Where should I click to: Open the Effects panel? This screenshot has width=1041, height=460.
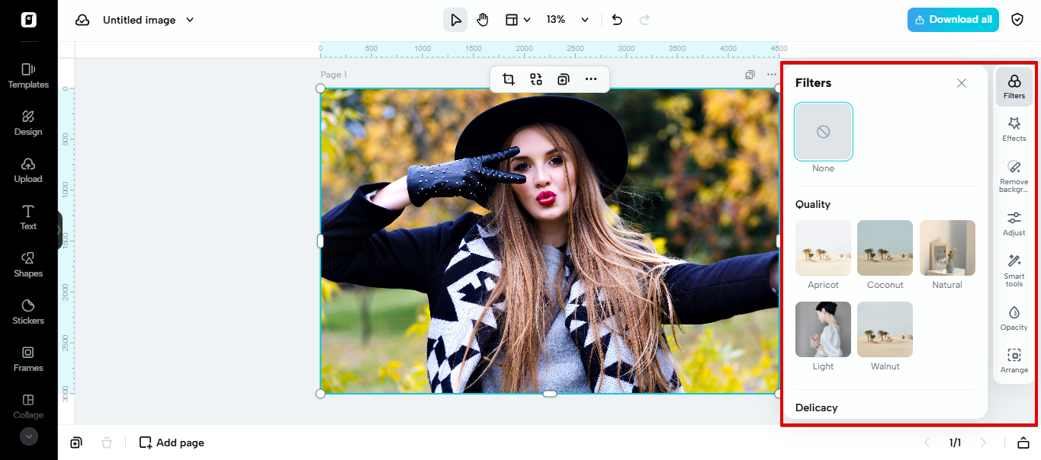1014,129
